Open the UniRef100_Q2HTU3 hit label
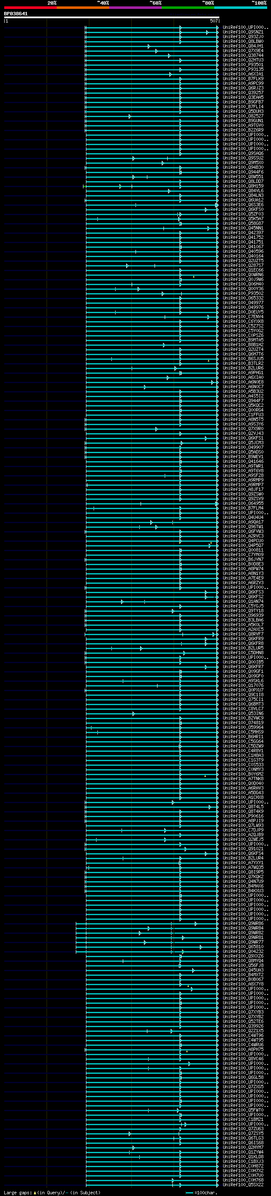271x1196 pixels. 243,60
